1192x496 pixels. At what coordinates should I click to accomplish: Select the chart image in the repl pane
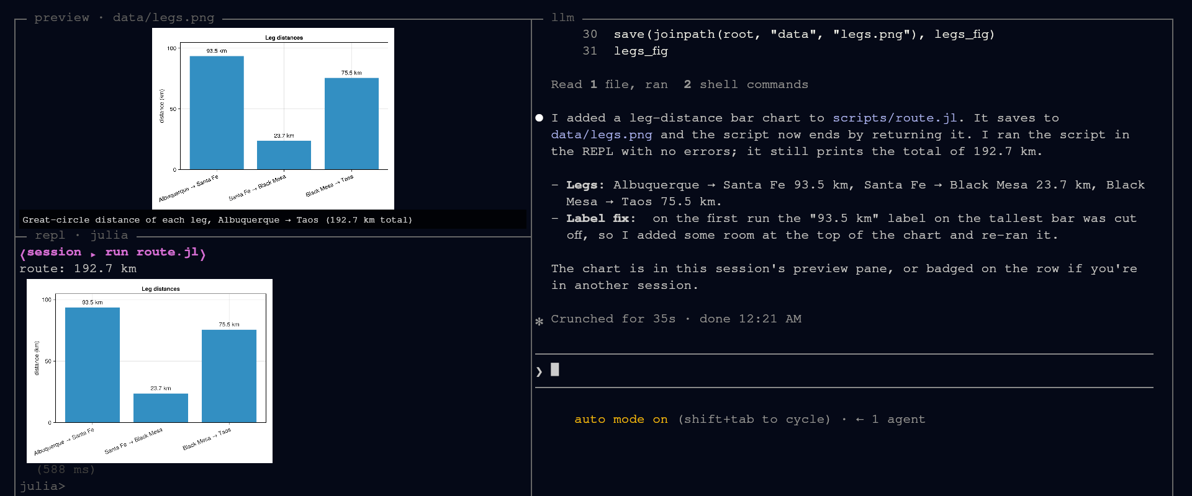point(150,371)
